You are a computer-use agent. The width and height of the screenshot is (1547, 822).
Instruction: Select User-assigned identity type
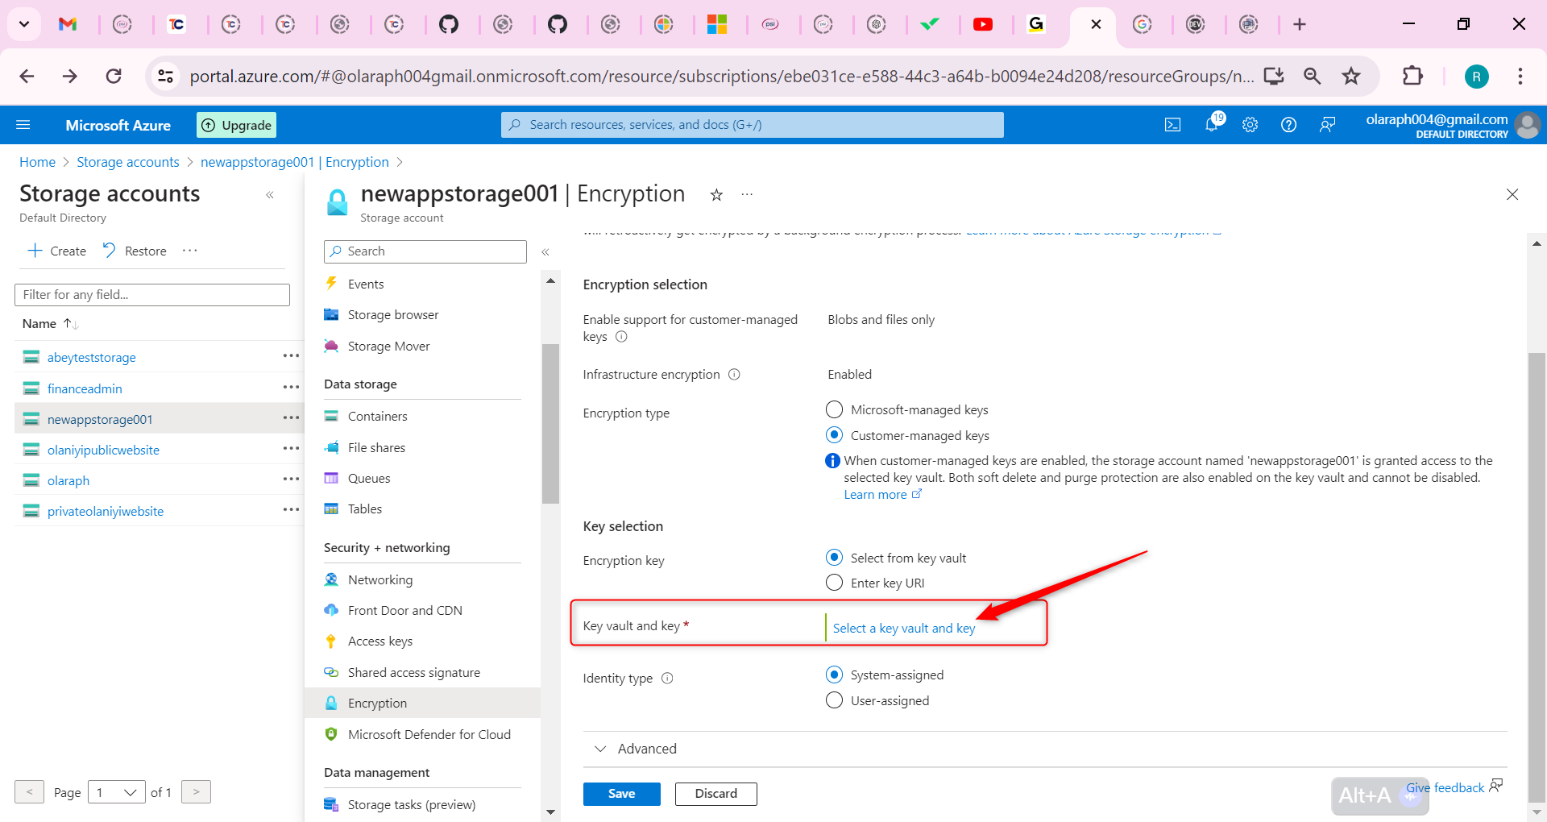[835, 700]
